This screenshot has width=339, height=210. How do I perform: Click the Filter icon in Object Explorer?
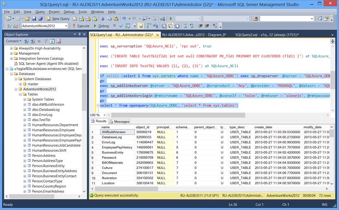pyautogui.click(x=46, y=41)
